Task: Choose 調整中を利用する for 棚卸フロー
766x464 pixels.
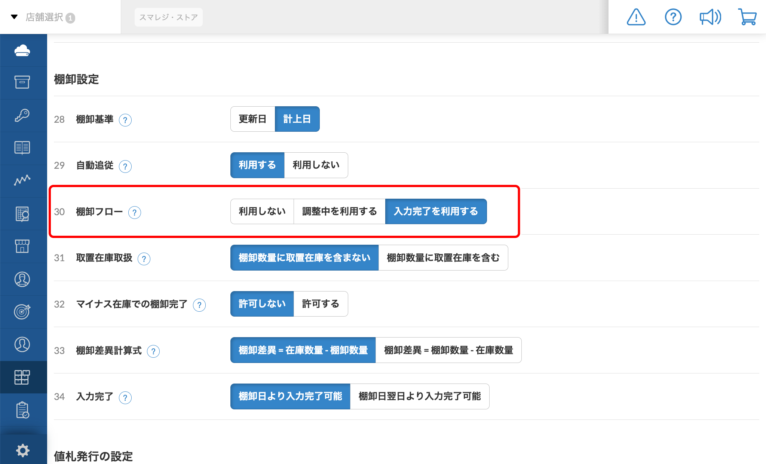Action: click(339, 211)
